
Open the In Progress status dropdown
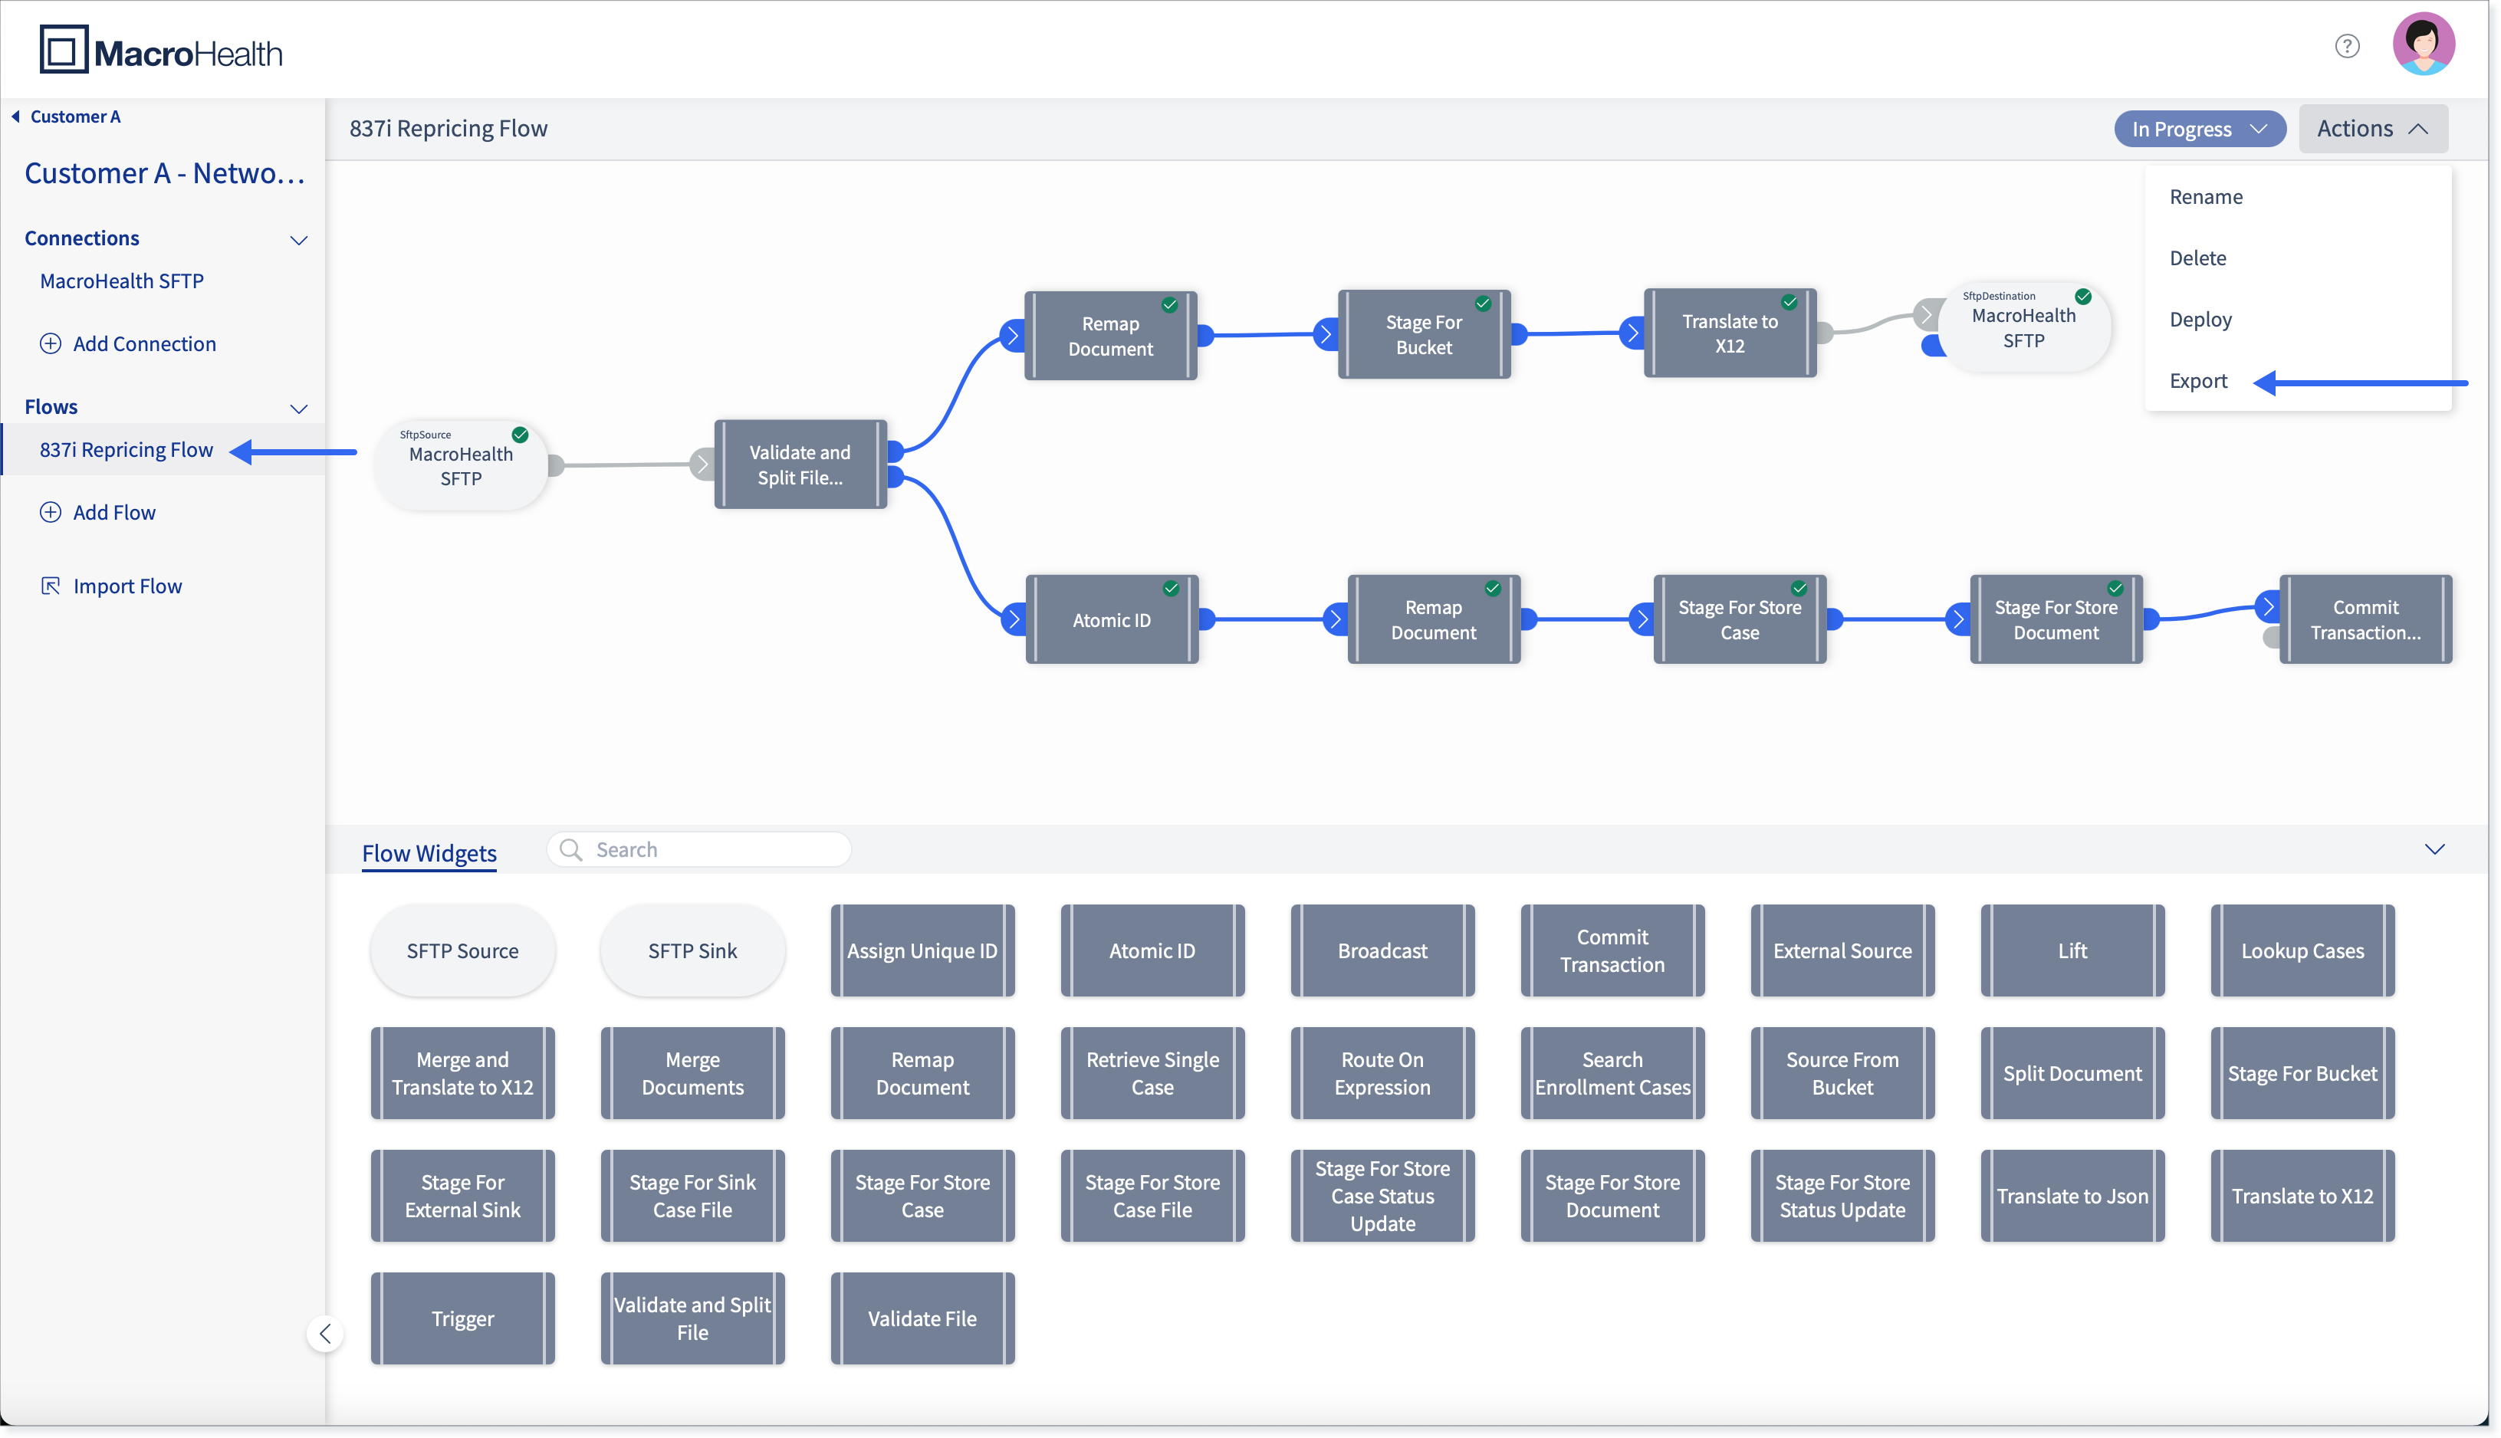2199,129
